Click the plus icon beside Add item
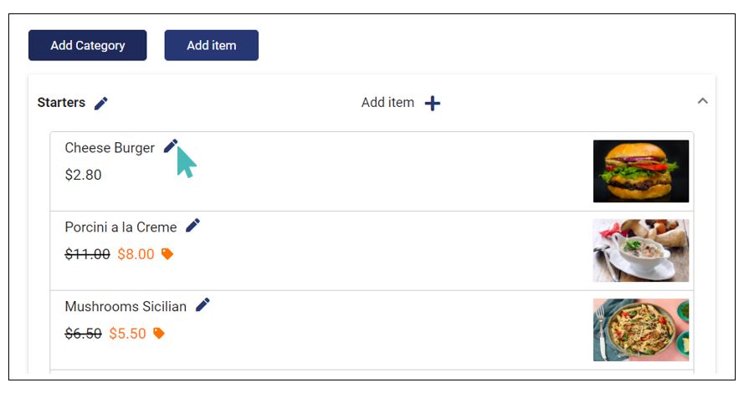 coord(433,103)
